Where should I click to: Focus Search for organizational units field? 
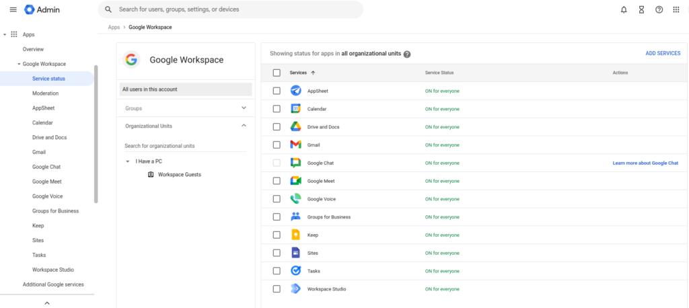coord(185,146)
